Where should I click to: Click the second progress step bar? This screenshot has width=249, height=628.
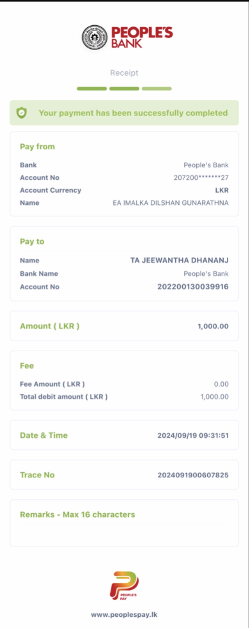click(124, 89)
